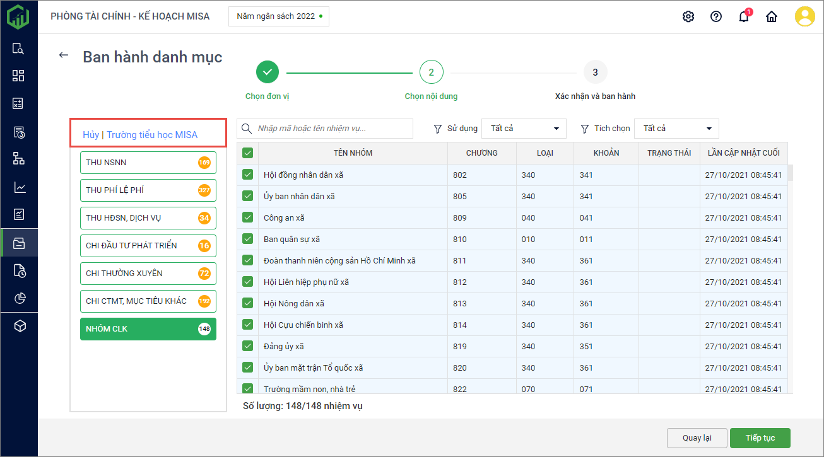Expand the Sử dụng filter dropdown
The image size is (824, 457).
click(524, 129)
